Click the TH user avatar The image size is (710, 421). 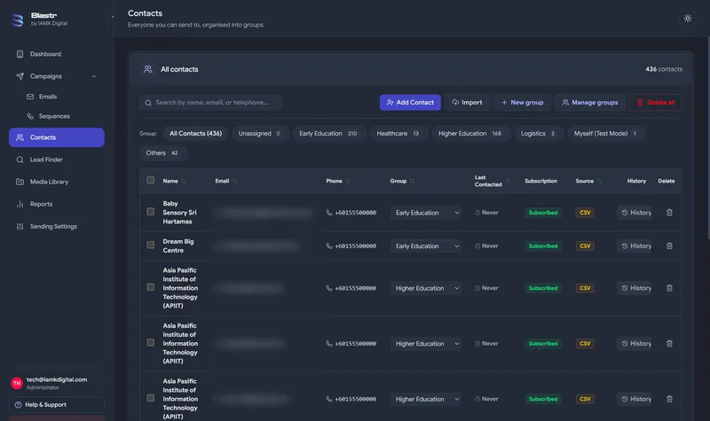[x=17, y=383]
